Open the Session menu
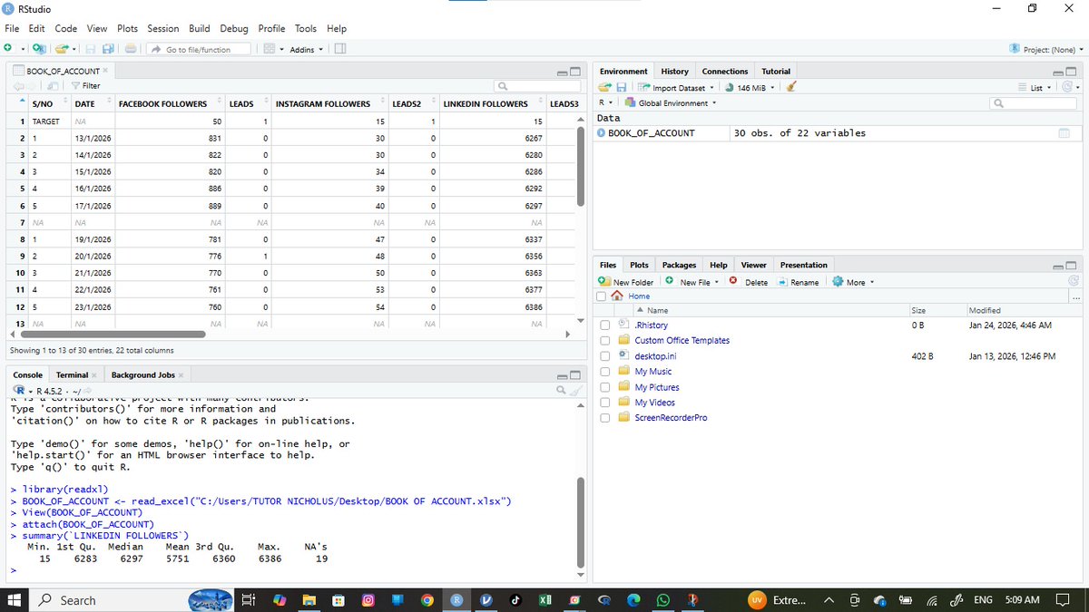This screenshot has width=1089, height=612. [x=163, y=28]
